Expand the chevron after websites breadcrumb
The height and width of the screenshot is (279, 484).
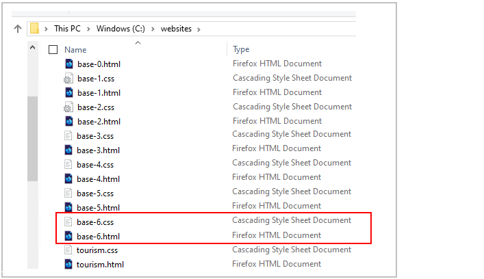199,29
